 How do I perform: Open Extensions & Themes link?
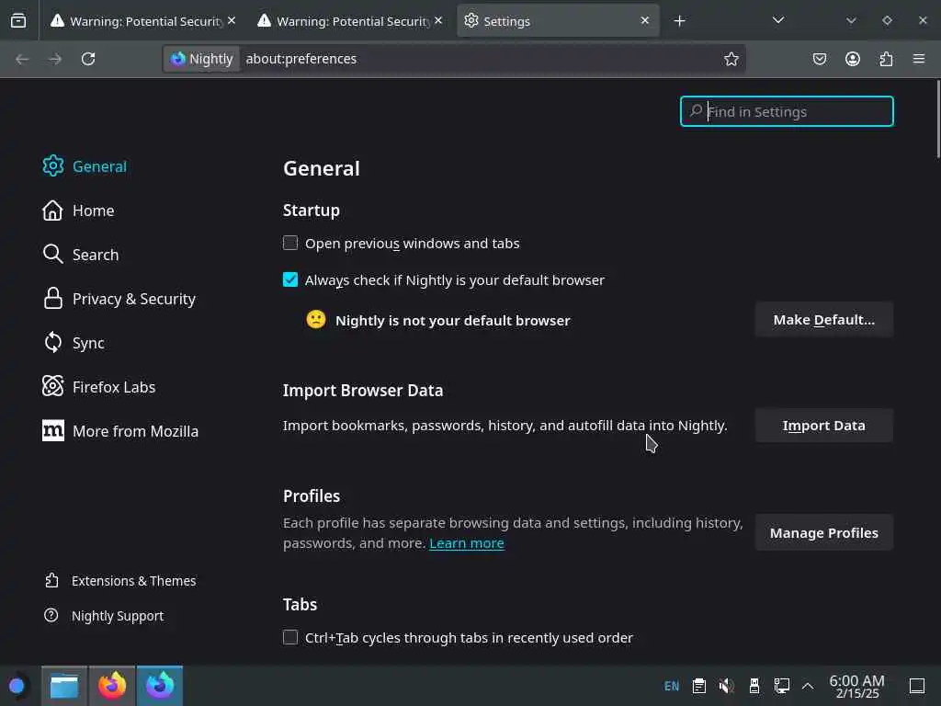pyautogui.click(x=120, y=581)
